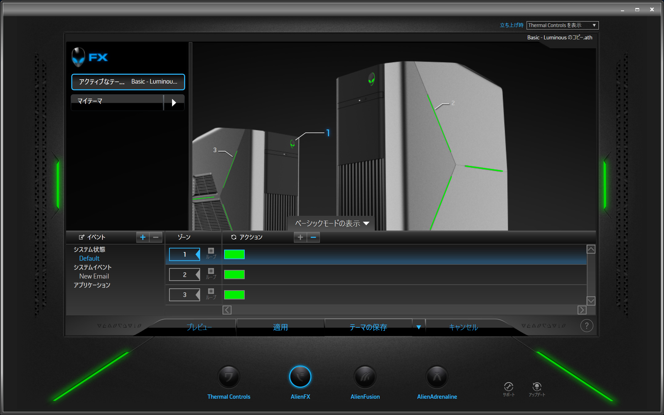The height and width of the screenshot is (415, 664).
Task: Click the Save Theme (テーマの保存) button
Action: [x=368, y=327]
